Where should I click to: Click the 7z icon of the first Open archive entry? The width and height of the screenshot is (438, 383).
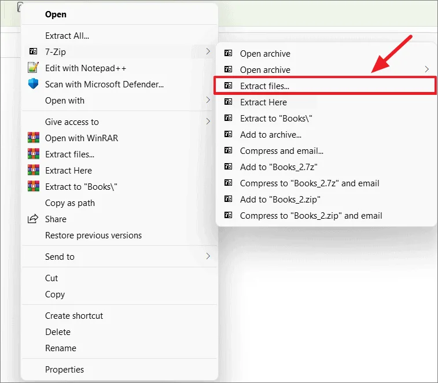click(x=228, y=53)
